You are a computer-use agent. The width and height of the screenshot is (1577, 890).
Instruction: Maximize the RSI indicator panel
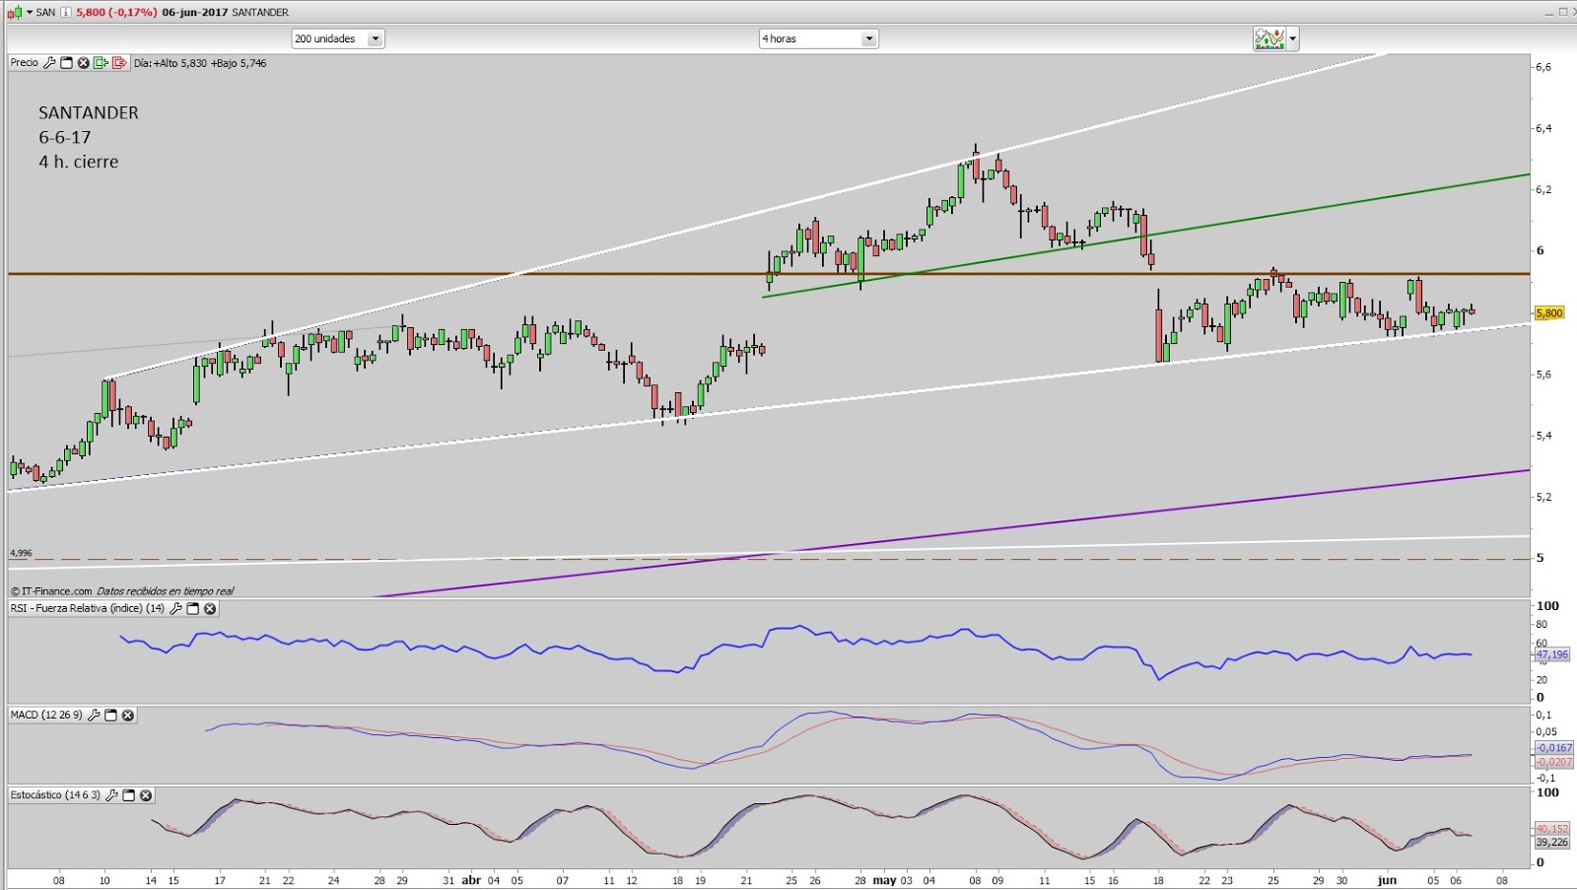click(x=193, y=609)
